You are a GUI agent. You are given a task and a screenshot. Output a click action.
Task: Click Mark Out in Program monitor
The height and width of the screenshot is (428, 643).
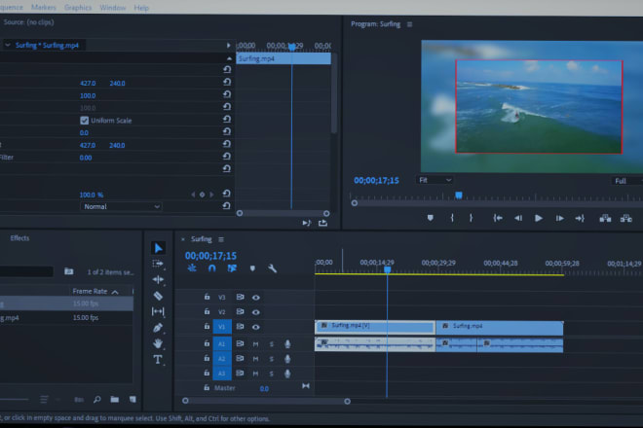pyautogui.click(x=472, y=218)
